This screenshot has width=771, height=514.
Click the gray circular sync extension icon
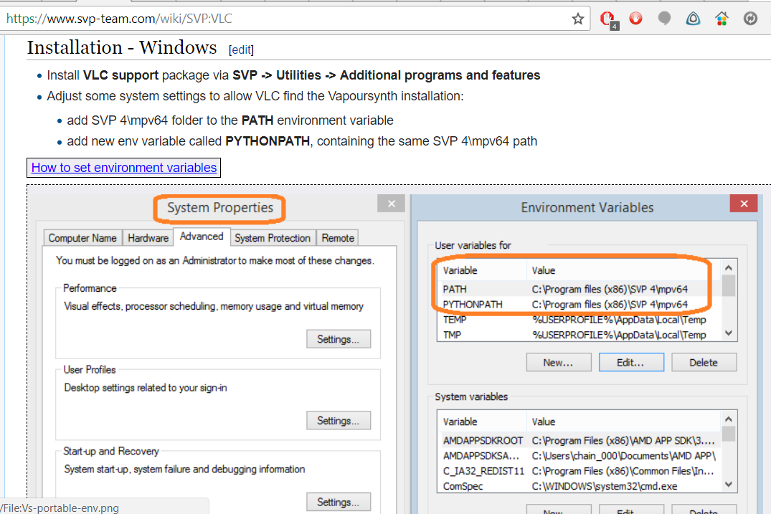[750, 19]
